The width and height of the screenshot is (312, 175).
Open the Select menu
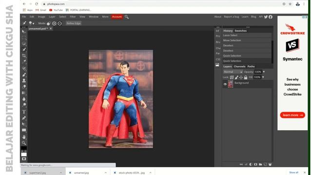[x=62, y=17]
